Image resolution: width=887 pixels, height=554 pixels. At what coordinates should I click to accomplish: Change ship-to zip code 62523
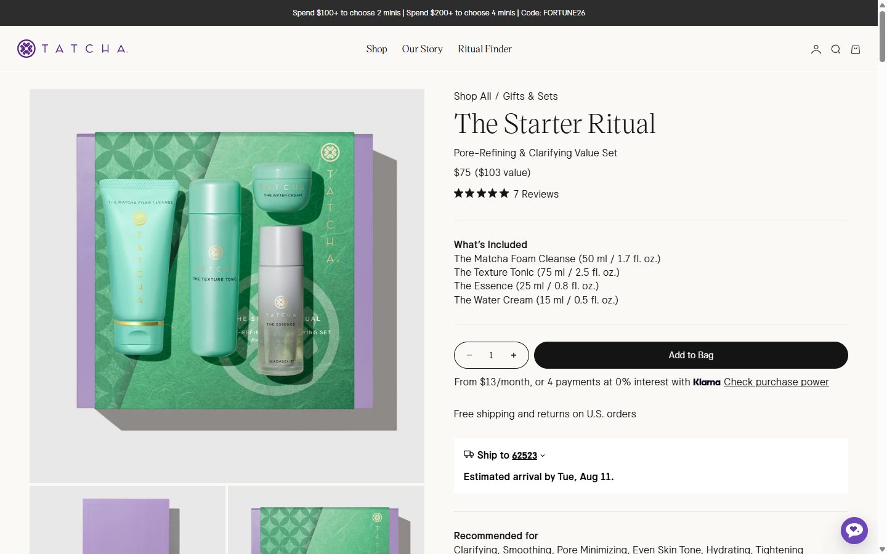click(524, 456)
